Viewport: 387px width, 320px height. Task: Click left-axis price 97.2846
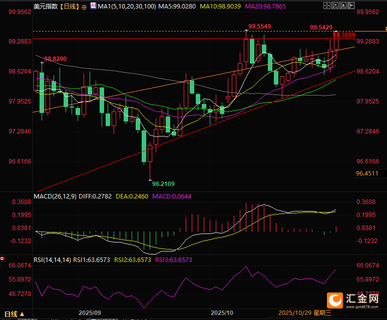[20, 131]
